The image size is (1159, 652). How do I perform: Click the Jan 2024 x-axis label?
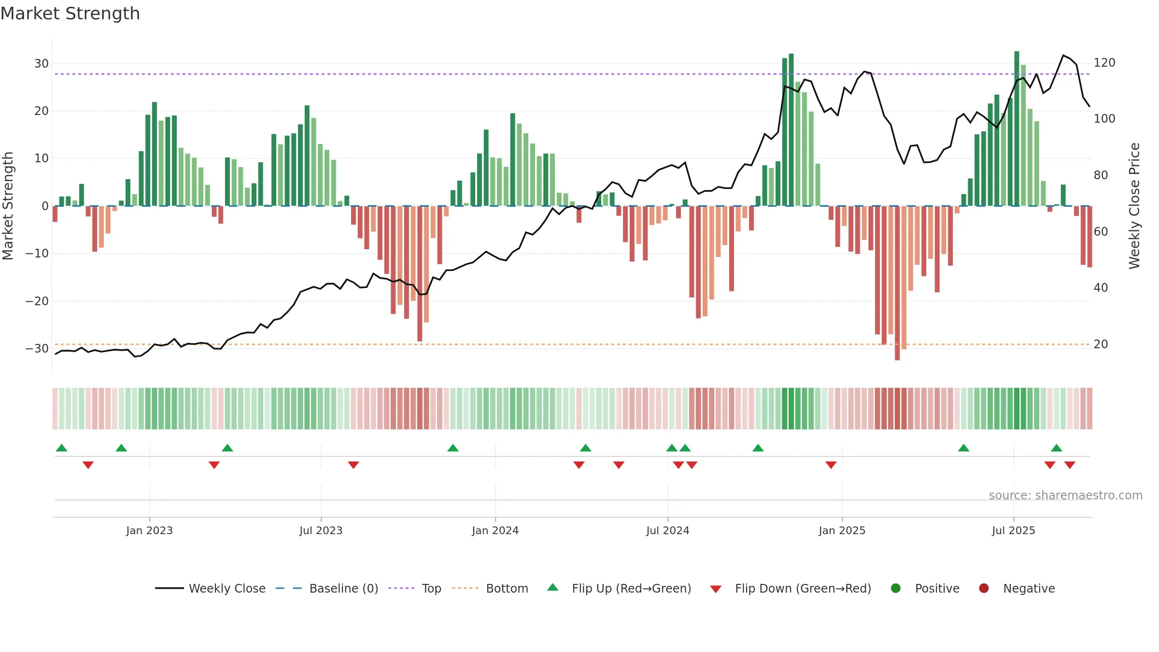click(x=495, y=531)
